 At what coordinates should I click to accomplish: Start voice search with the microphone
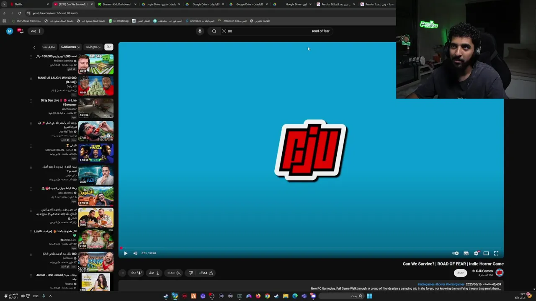[200, 31]
